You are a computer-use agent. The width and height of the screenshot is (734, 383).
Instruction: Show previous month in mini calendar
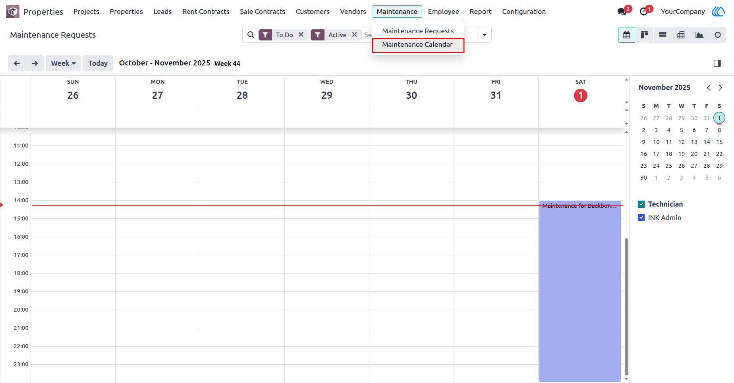point(709,88)
